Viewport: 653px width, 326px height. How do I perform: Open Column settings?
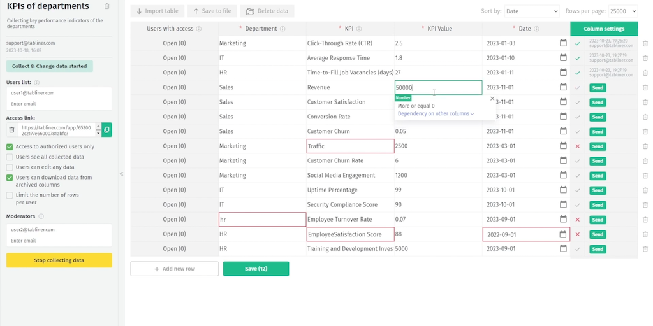click(x=603, y=29)
